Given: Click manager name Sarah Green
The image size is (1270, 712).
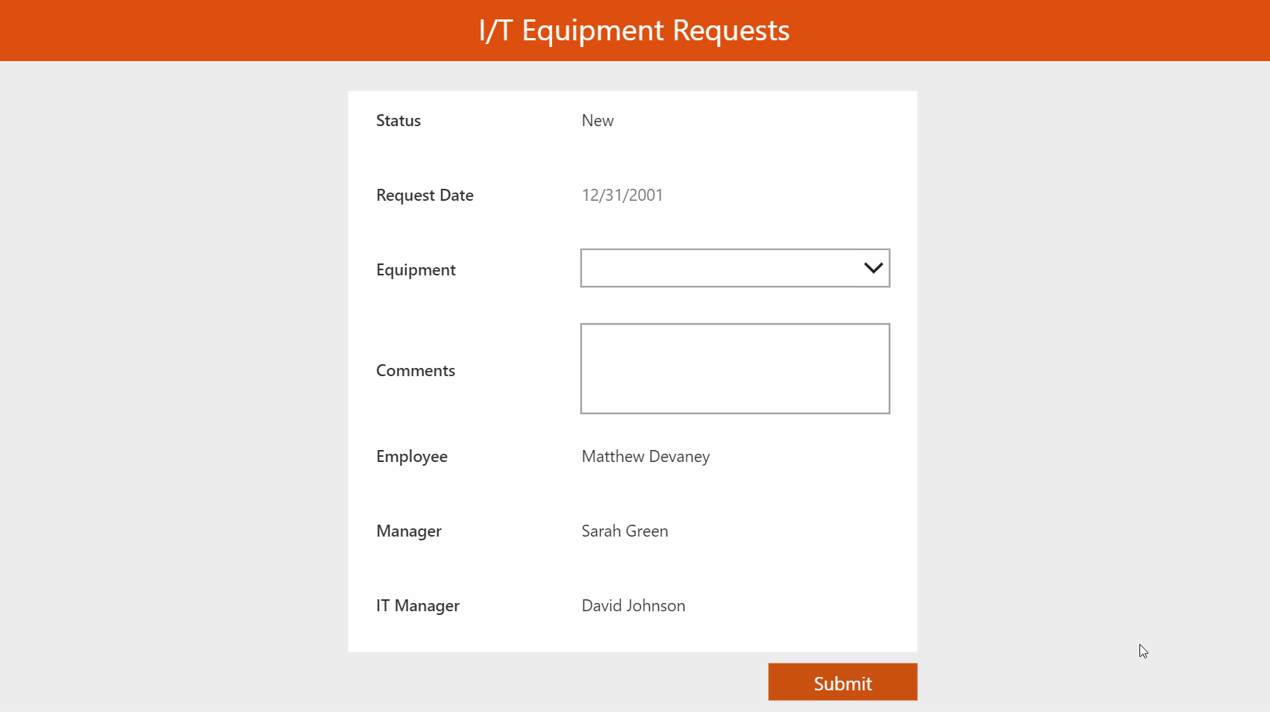Looking at the screenshot, I should 625,531.
